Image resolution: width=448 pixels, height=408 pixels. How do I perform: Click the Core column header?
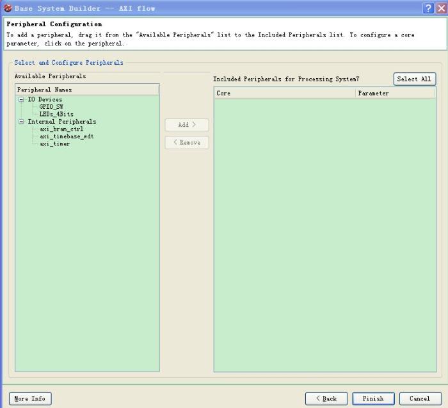point(285,94)
